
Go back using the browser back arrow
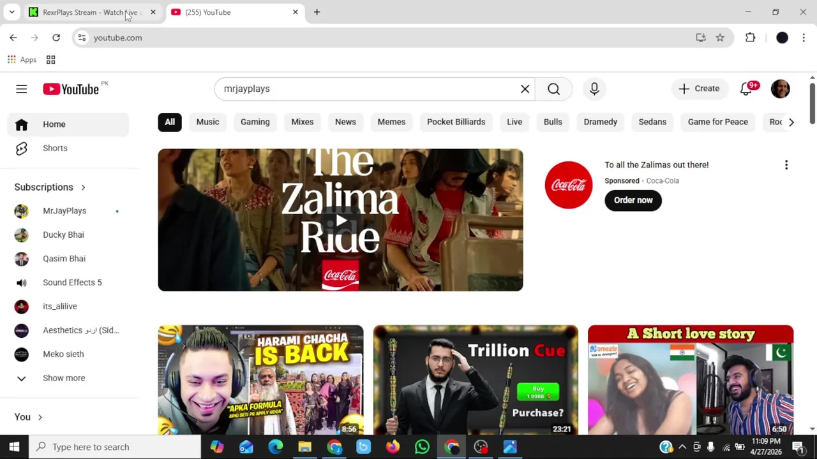coord(13,38)
